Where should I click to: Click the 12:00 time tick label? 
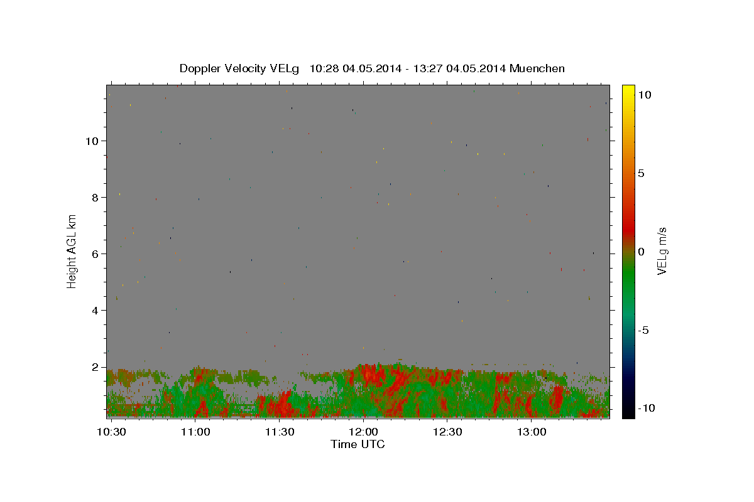(363, 432)
